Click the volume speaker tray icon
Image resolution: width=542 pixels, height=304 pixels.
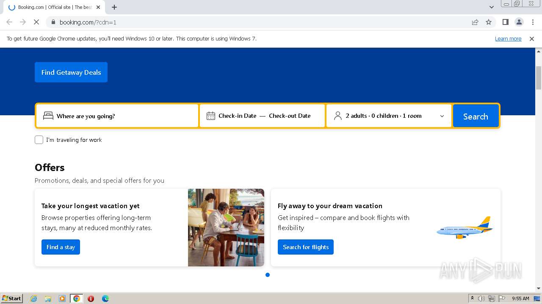(481, 299)
